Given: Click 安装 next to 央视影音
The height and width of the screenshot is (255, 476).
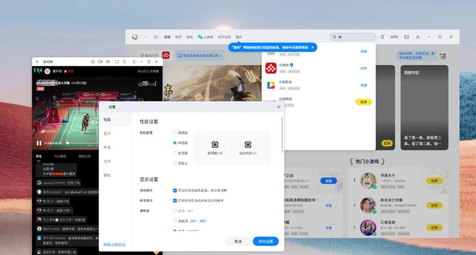Looking at the screenshot, I should [364, 85].
